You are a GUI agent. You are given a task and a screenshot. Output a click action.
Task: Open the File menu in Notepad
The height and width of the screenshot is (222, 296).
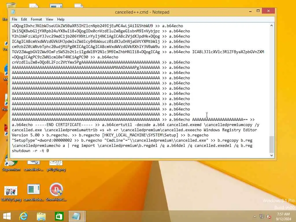[14, 19]
